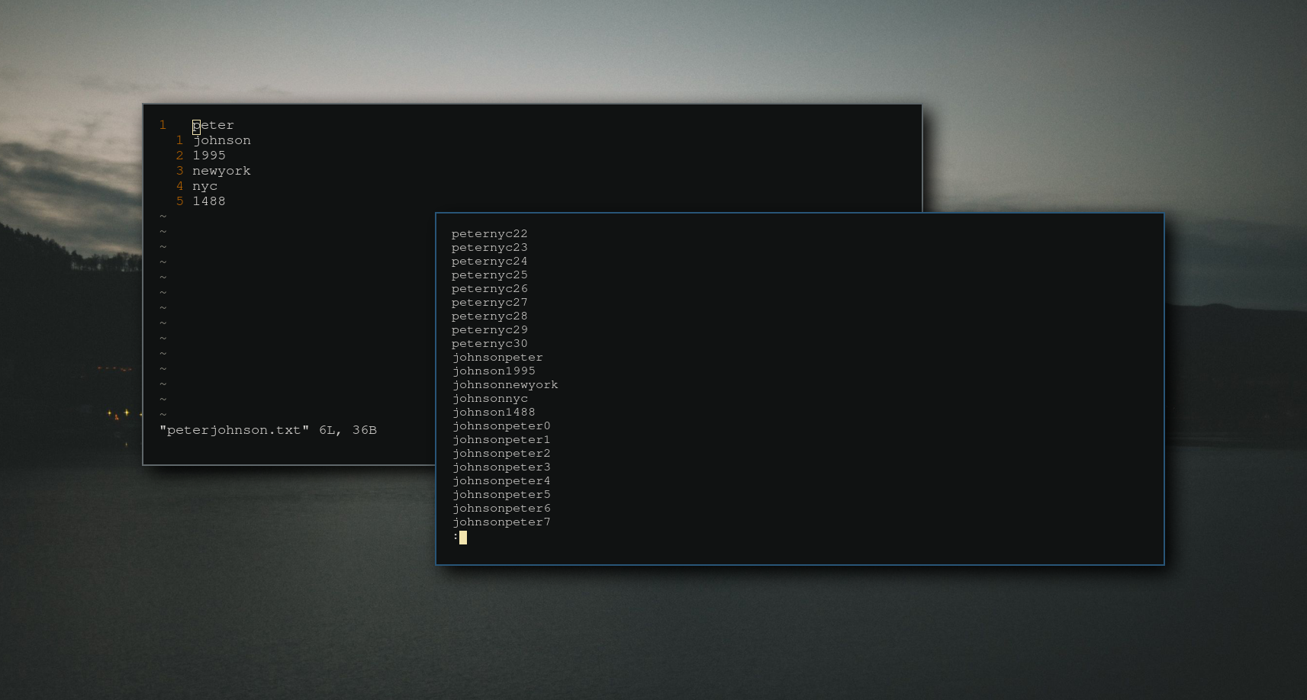
Task: Click "peternyc30" in the pager output
Action: click(489, 344)
